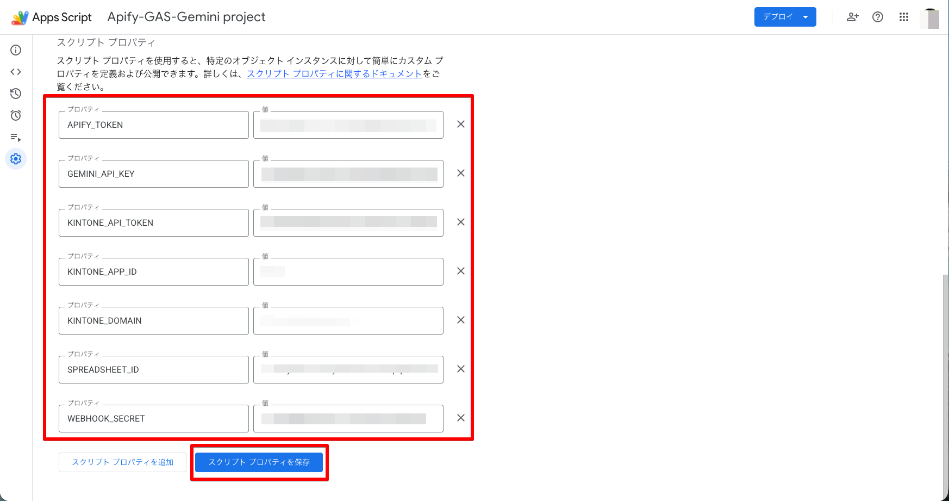Open the script properties documentation link
The image size is (949, 501).
[x=334, y=73]
